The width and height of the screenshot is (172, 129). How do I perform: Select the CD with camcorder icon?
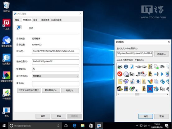pos(132,89)
